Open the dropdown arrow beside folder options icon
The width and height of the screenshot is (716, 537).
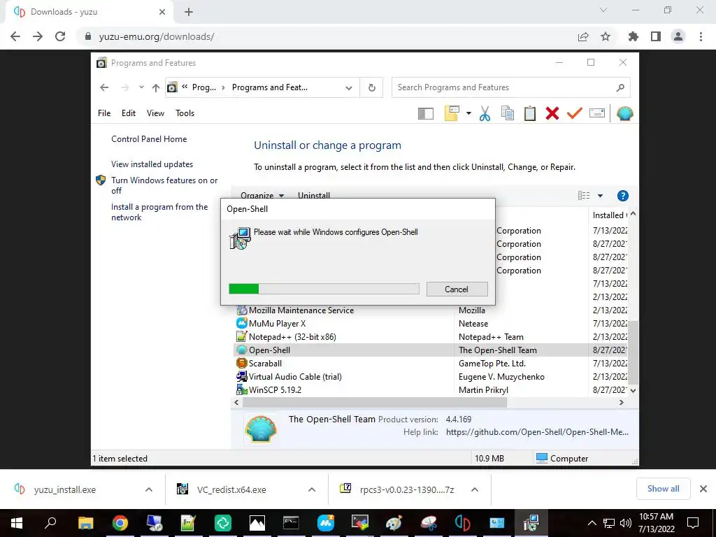(x=468, y=113)
